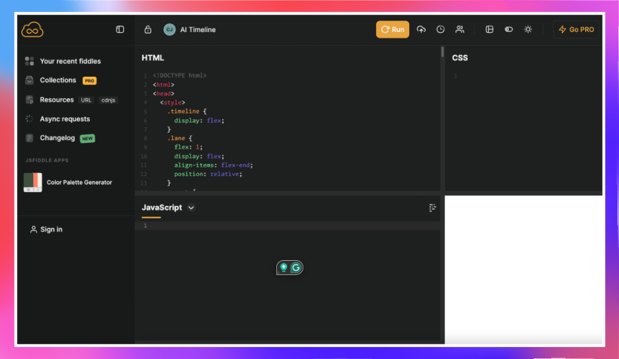Open Async requests in the sidebar

coord(65,119)
